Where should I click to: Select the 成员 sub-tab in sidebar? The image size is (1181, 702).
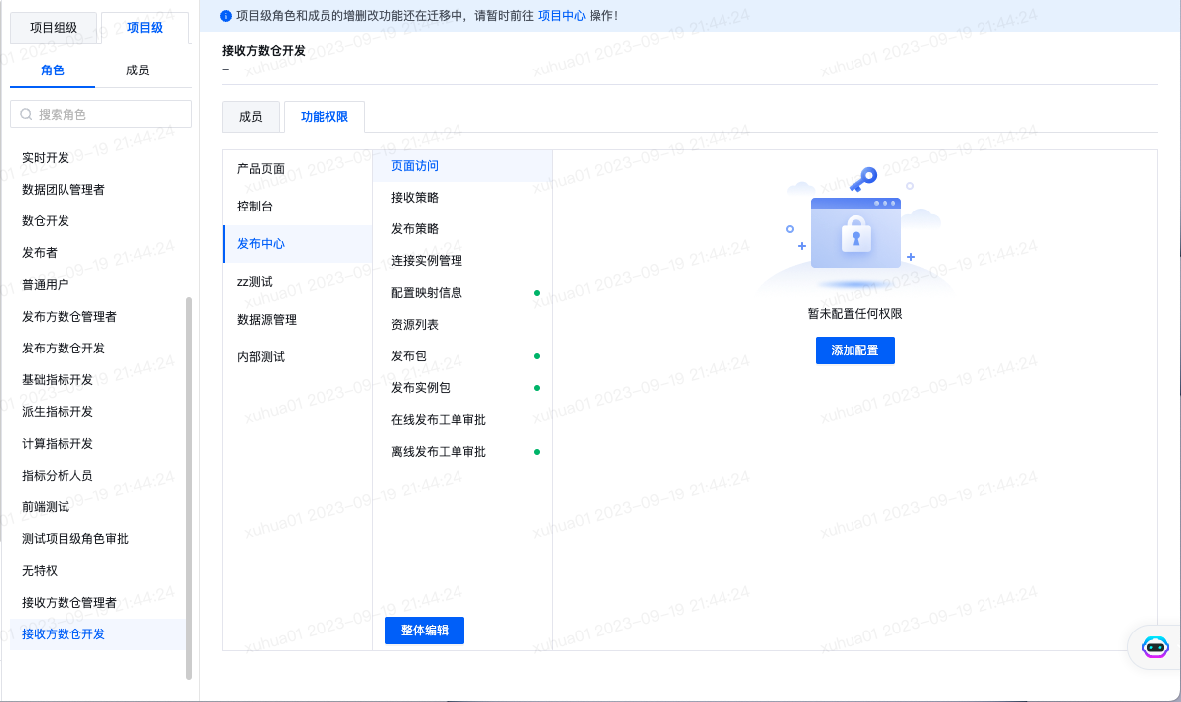click(x=137, y=70)
